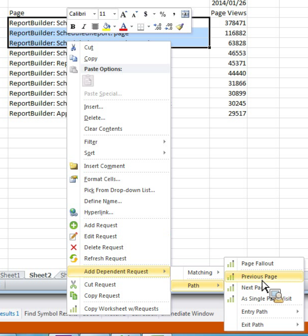Click the 2014/01/26 date cell
This screenshot has height=336, width=308.
228,3
